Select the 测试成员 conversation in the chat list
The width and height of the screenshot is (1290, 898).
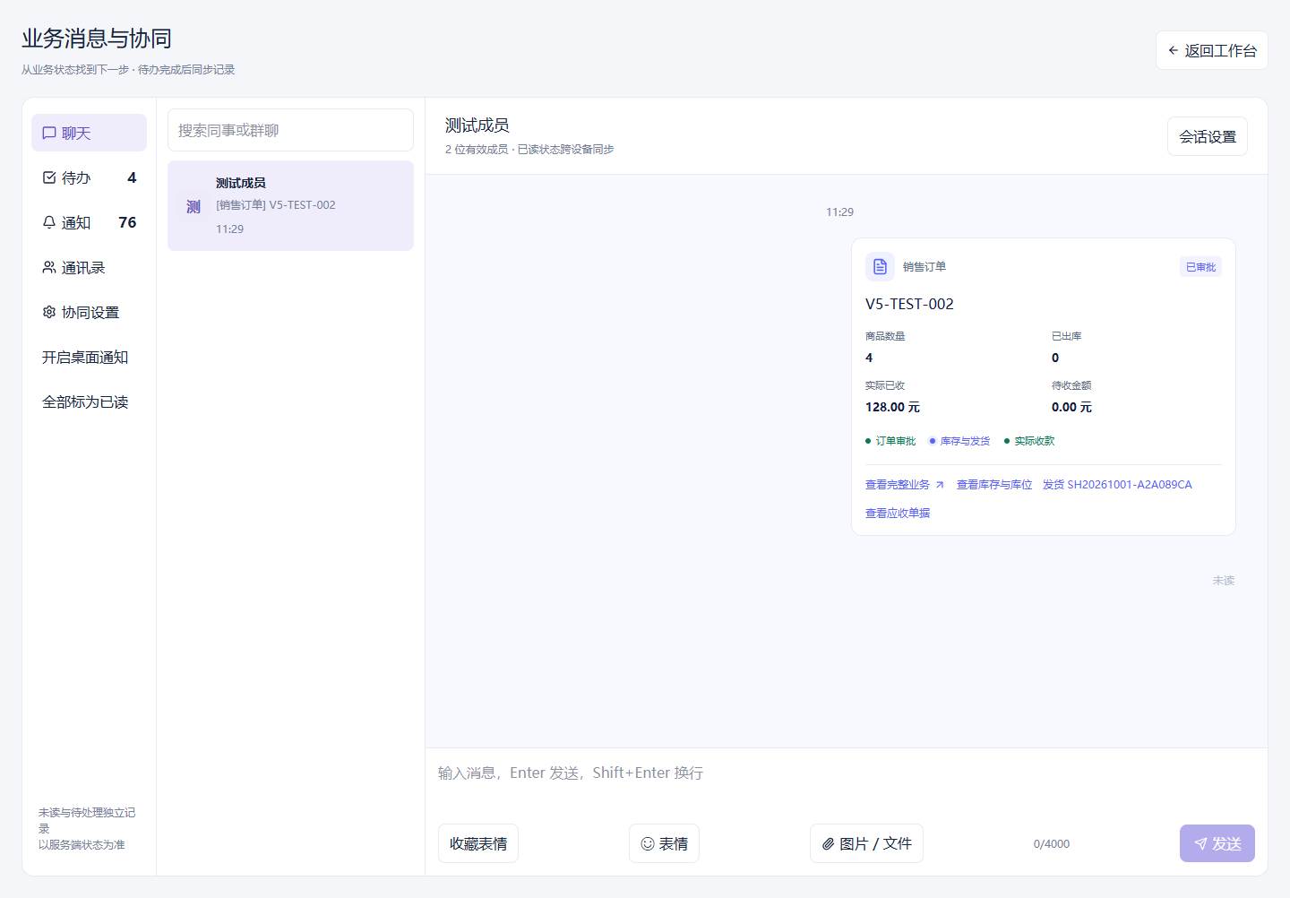pyautogui.click(x=290, y=205)
